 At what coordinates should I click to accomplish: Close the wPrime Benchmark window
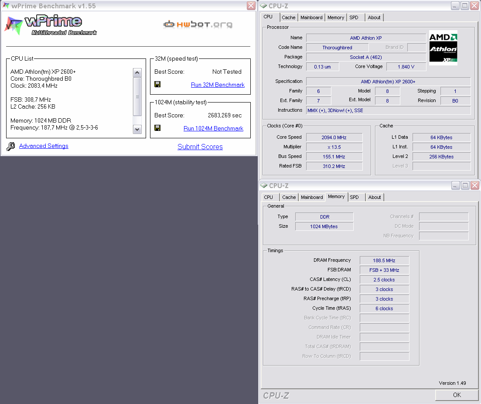point(251,6)
